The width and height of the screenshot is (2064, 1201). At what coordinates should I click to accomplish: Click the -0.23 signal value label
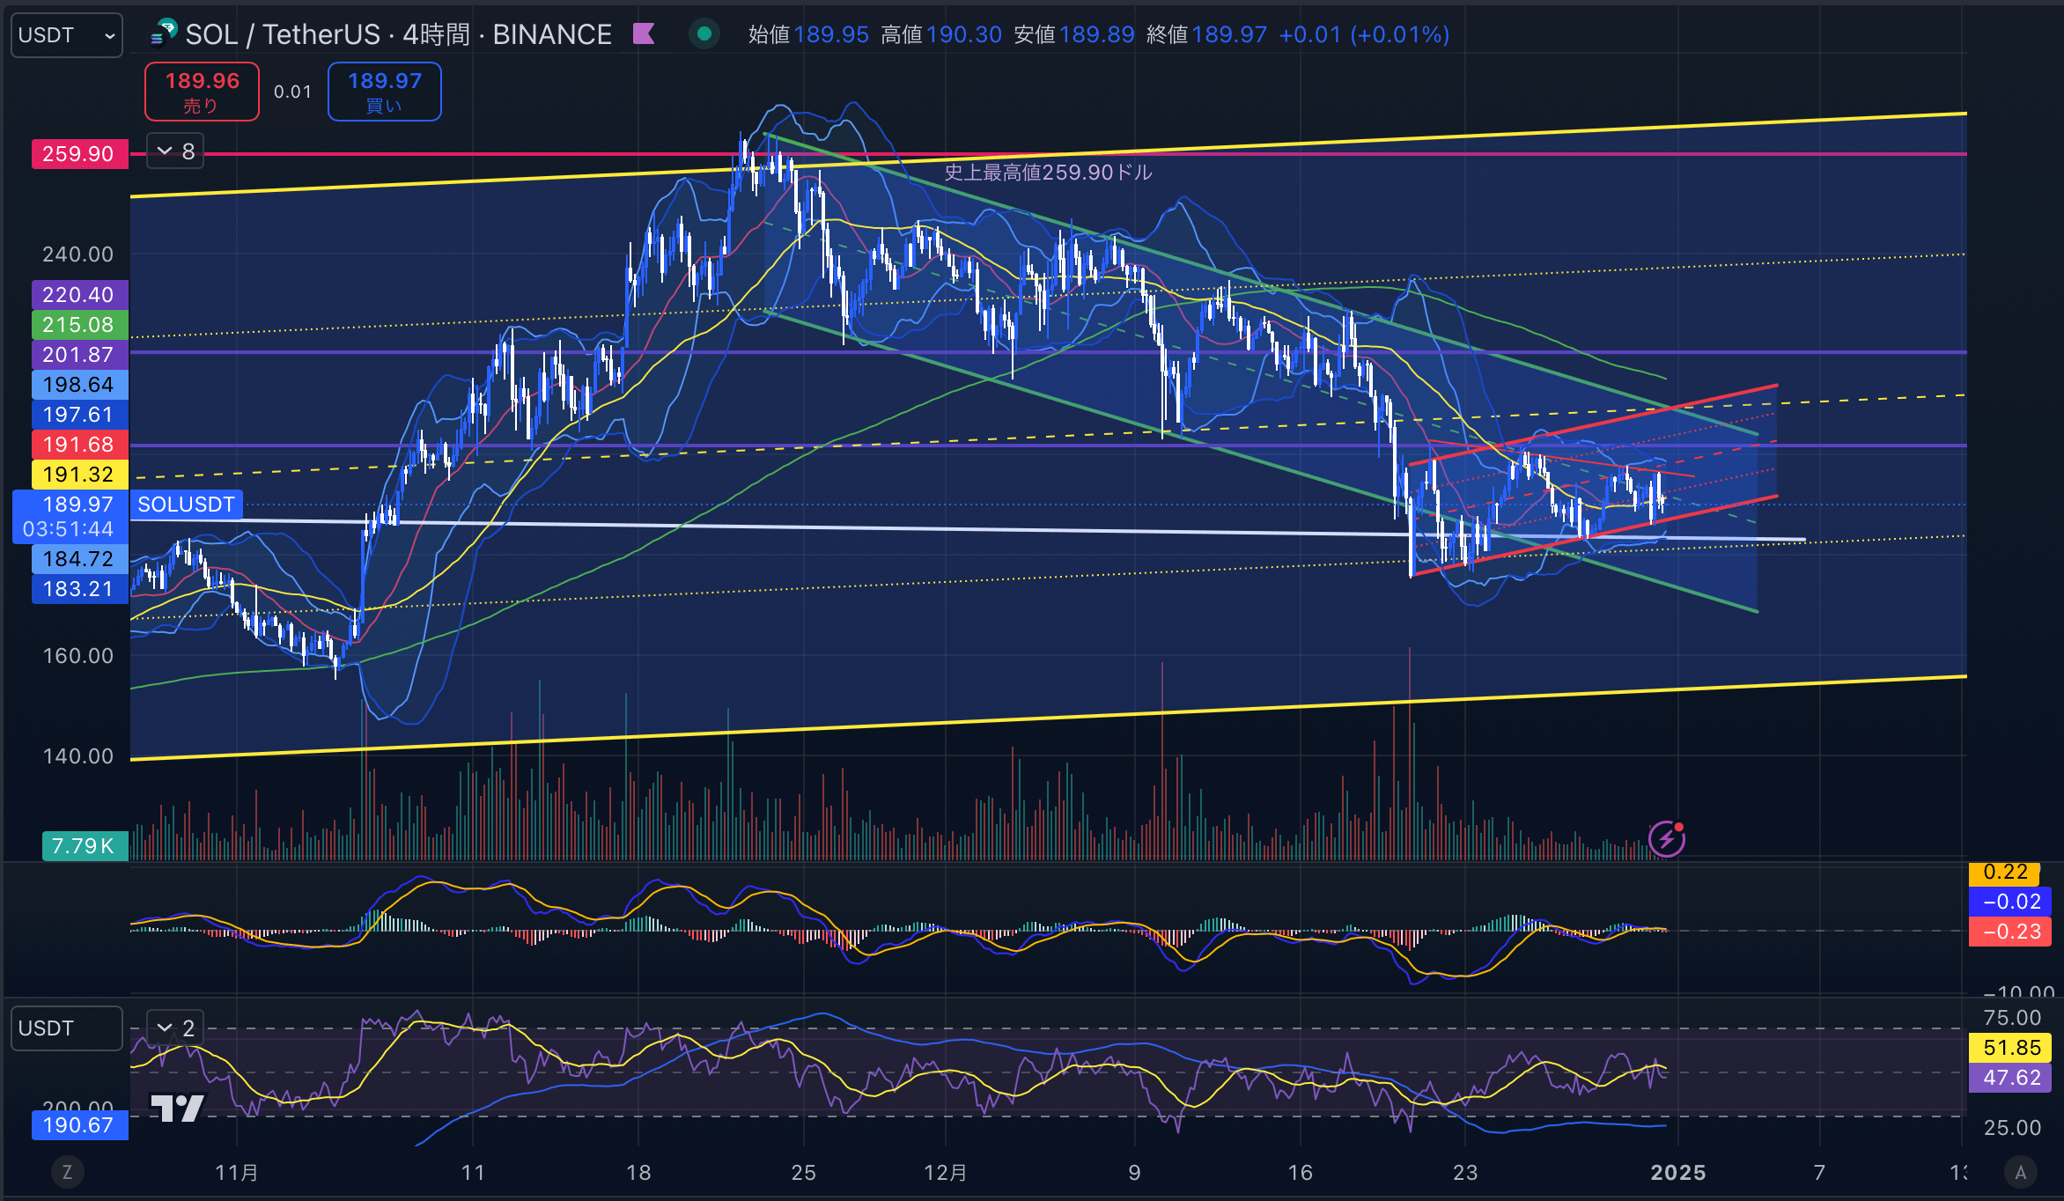pyautogui.click(x=2011, y=932)
